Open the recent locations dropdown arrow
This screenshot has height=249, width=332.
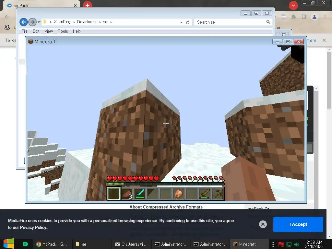pos(39,22)
